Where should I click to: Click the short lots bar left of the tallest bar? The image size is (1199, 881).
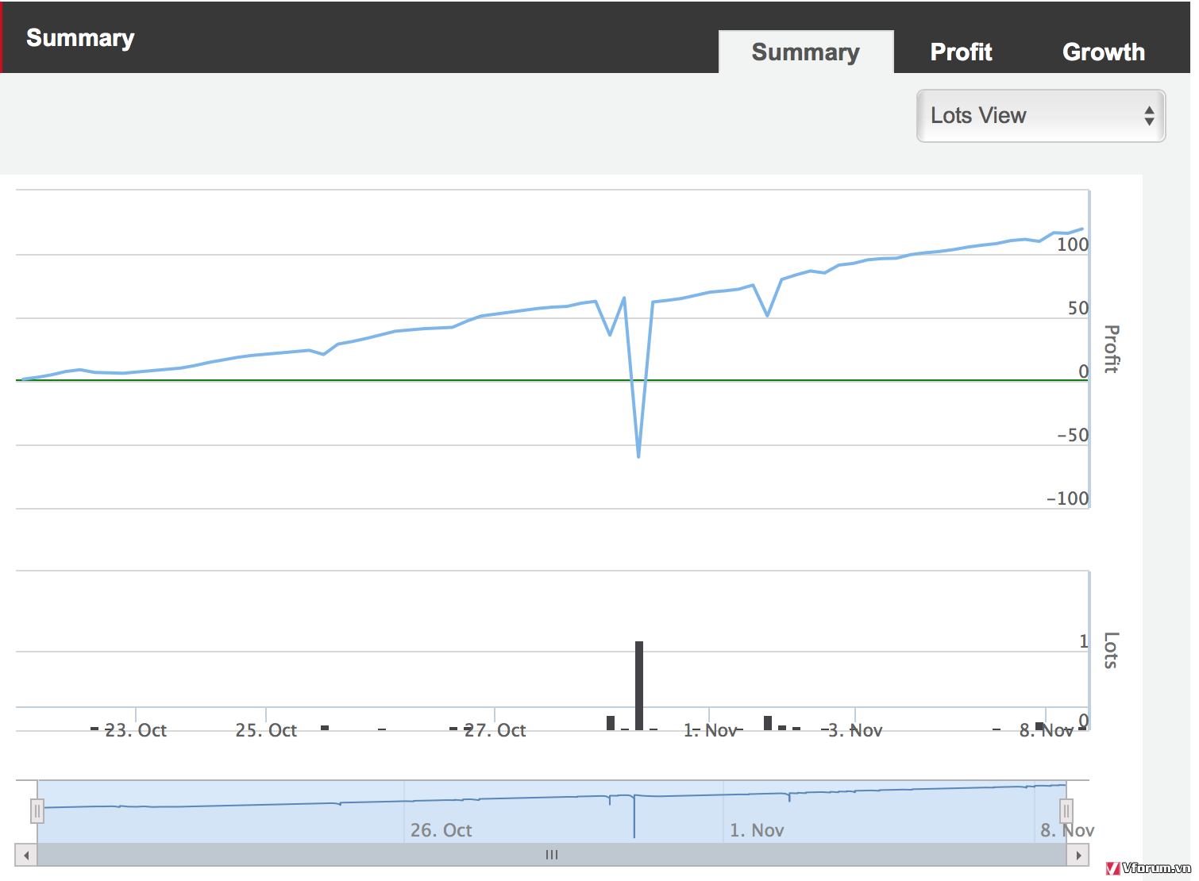click(x=611, y=722)
